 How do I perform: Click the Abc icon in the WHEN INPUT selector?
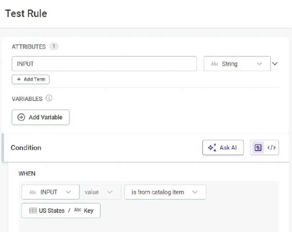coord(33,192)
